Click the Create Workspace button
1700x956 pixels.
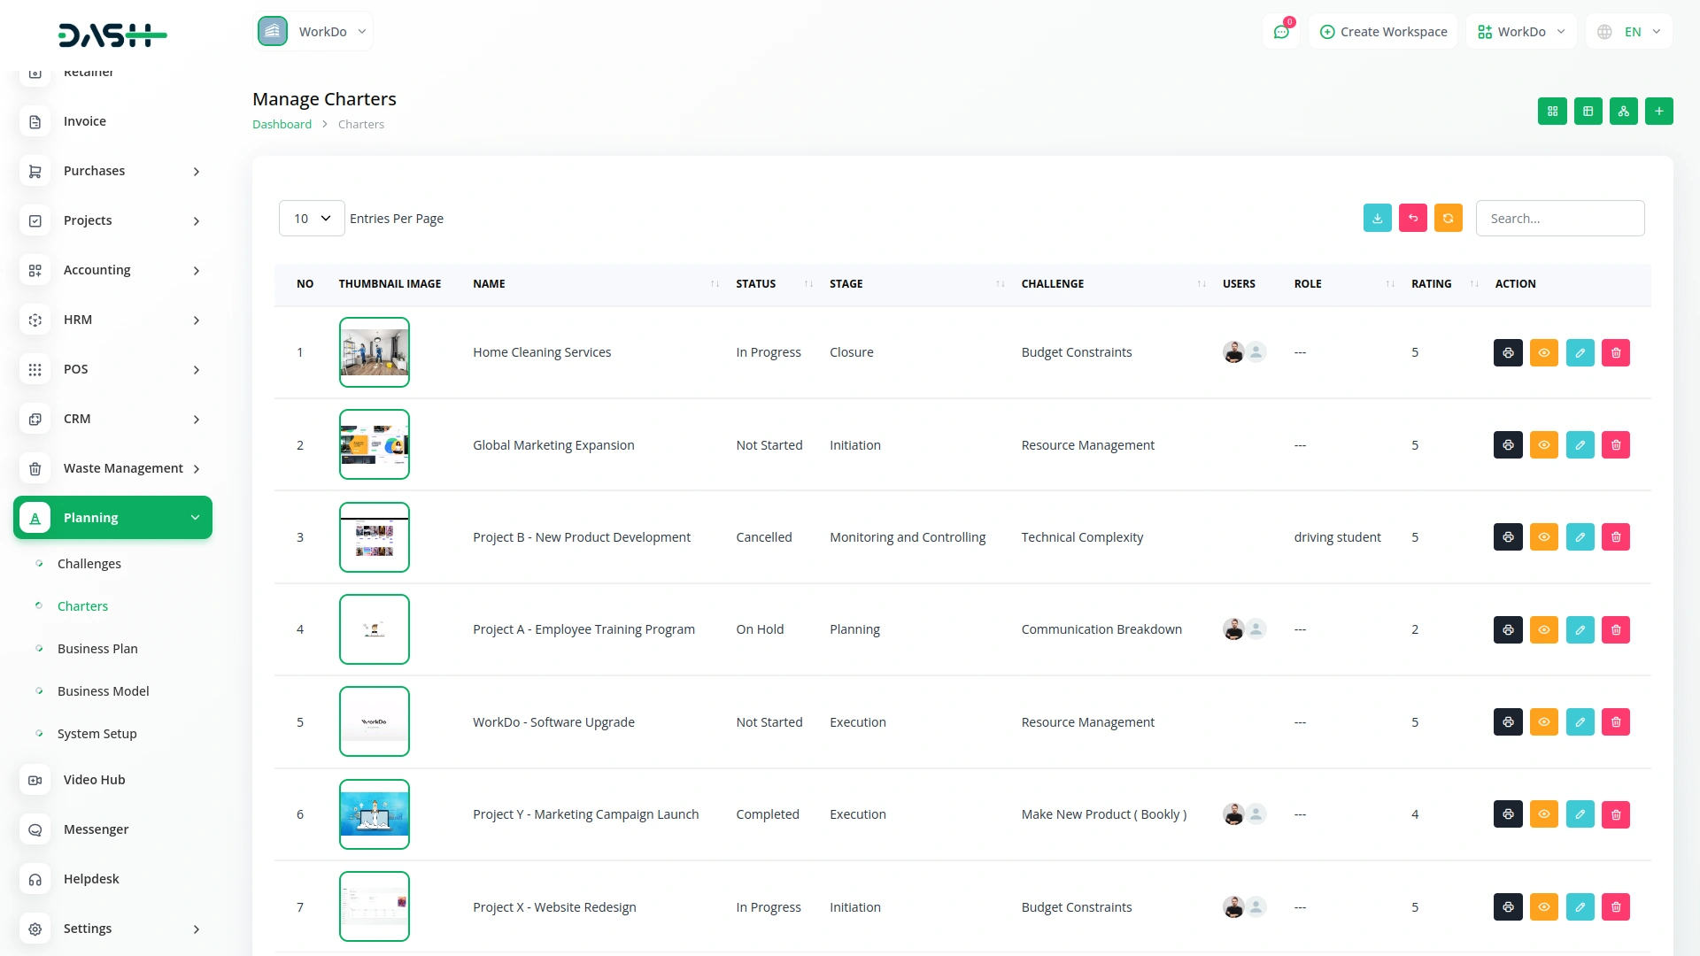point(1383,32)
